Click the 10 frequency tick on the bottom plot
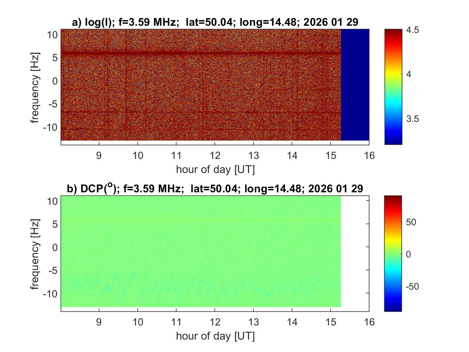 [x=52, y=201]
